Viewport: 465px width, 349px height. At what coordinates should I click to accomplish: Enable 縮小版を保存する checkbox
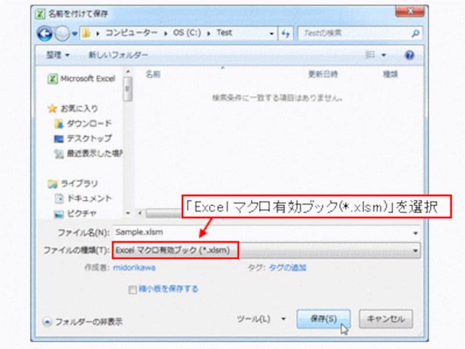(x=133, y=290)
